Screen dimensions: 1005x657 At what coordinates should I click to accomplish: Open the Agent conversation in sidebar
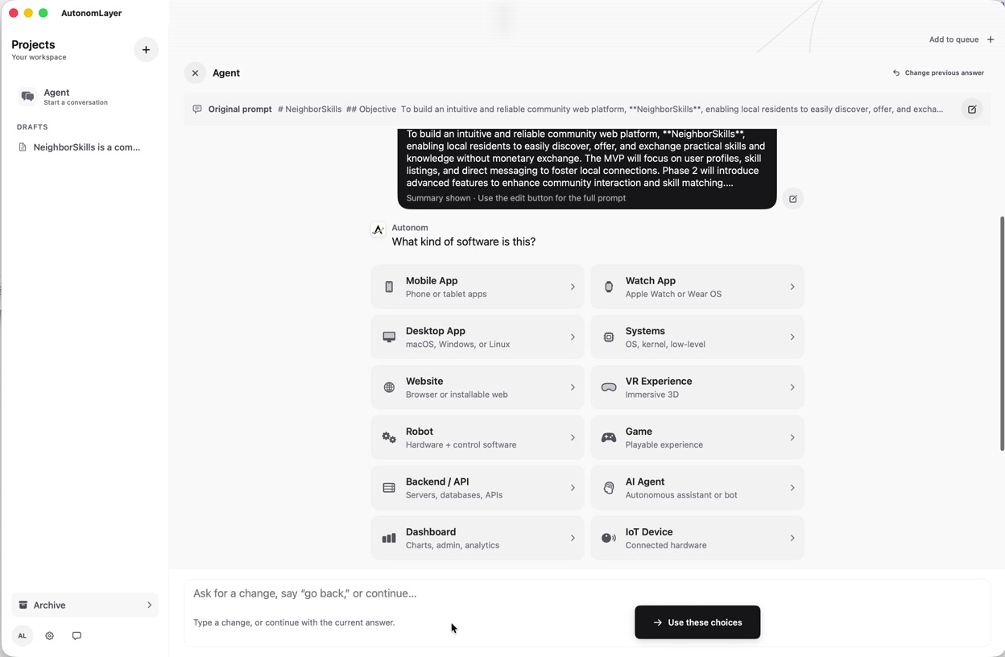pyautogui.click(x=85, y=97)
